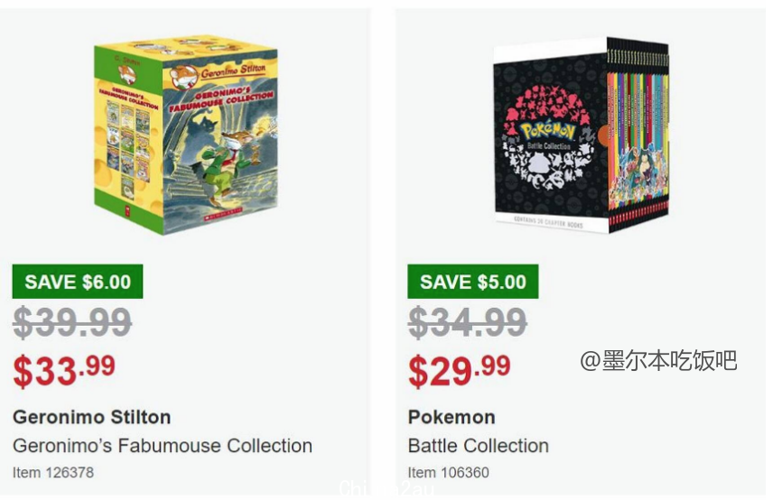Screen dimensions: 773x500
Task: Open the Geronimo Stilton box set image
Action: point(186,134)
